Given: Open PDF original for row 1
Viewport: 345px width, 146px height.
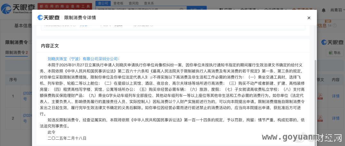Looking at the screenshot, I should point(320,96).
